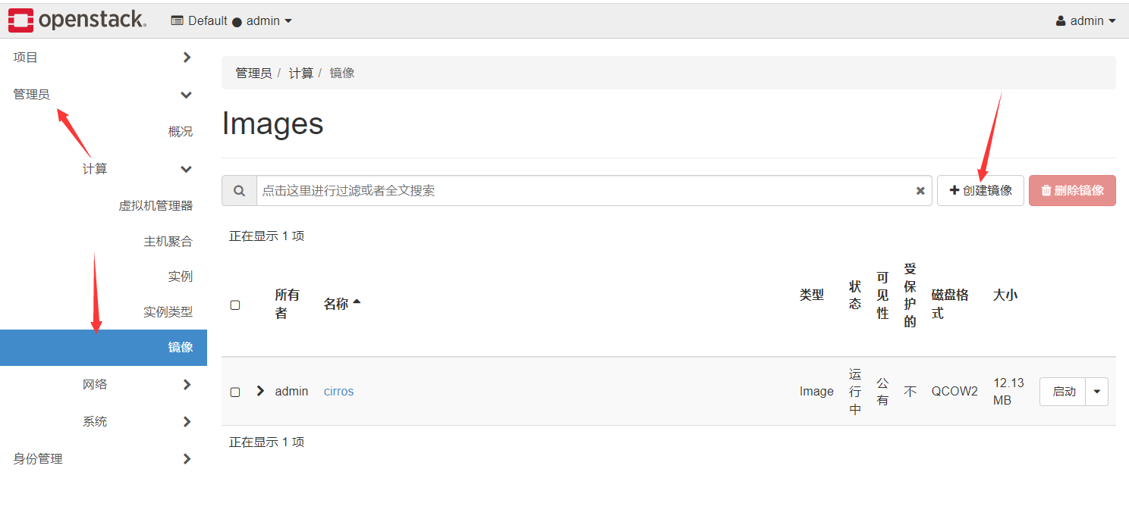Click the admin owner cell
The height and width of the screenshot is (522, 1129).
pyautogui.click(x=291, y=392)
